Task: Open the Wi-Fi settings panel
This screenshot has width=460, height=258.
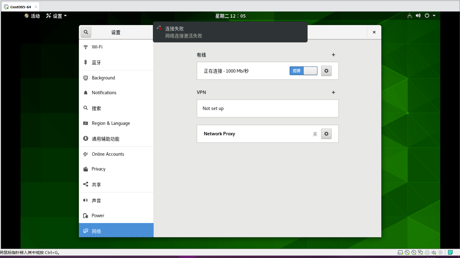Action: (116, 47)
